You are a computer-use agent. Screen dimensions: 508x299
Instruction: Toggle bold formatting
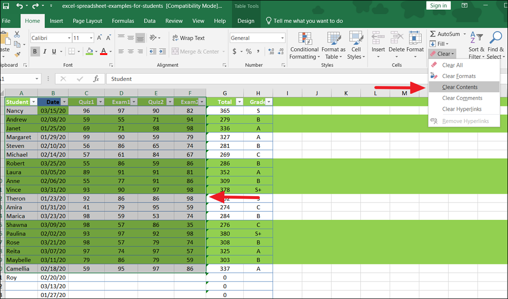[x=35, y=51]
